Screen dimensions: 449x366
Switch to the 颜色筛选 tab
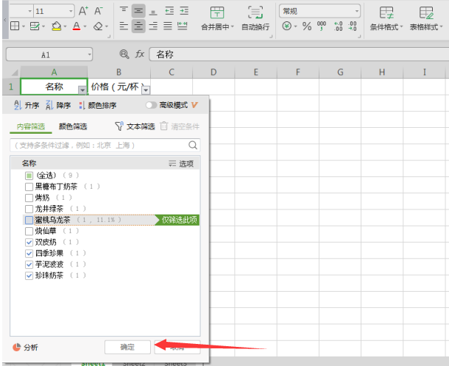click(73, 126)
